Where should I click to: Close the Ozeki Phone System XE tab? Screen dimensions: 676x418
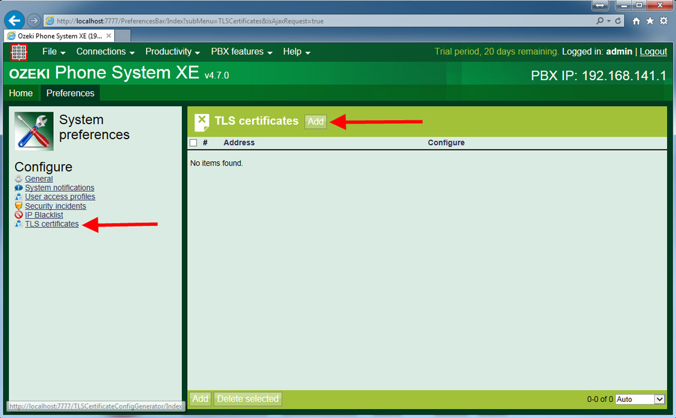109,36
